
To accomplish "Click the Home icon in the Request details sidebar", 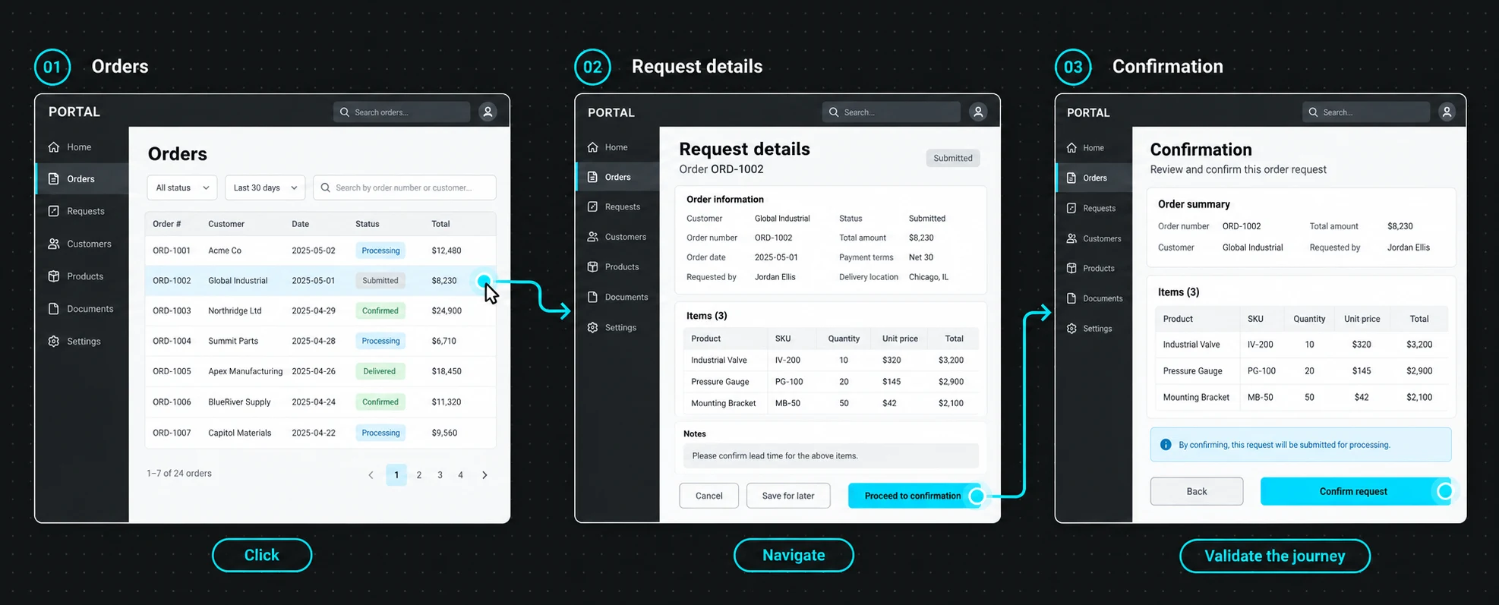I will pos(593,147).
